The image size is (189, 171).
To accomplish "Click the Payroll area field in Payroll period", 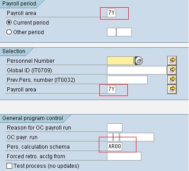I will [111, 13].
